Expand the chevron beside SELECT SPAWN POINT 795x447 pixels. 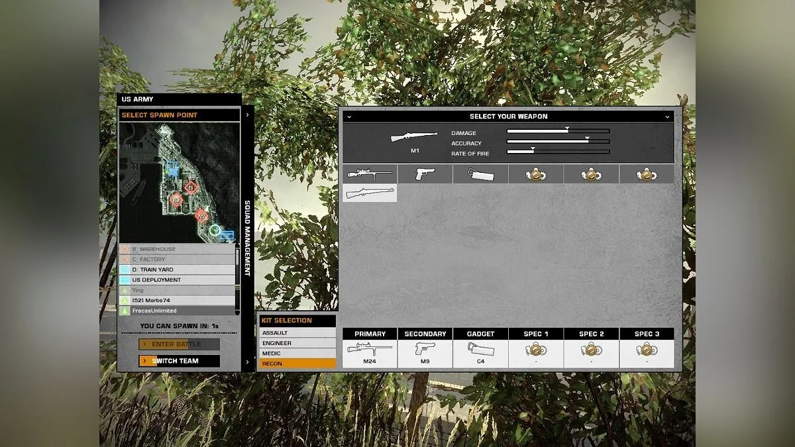[x=247, y=115]
